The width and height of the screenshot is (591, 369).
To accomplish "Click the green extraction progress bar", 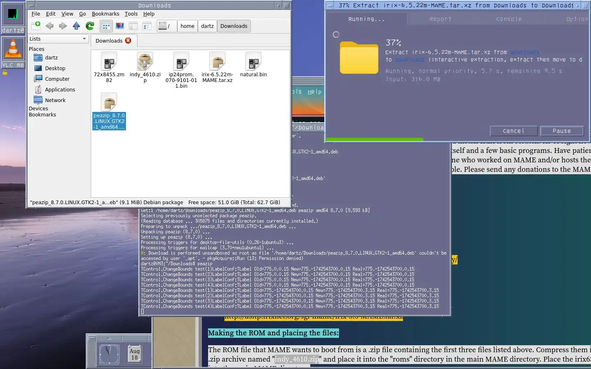I will pyautogui.click(x=375, y=139).
